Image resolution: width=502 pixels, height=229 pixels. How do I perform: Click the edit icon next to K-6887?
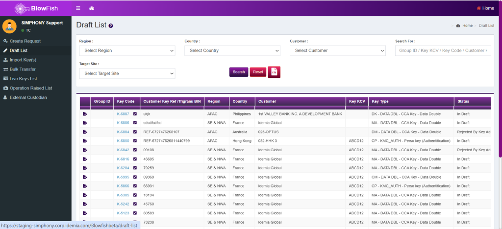click(x=135, y=114)
